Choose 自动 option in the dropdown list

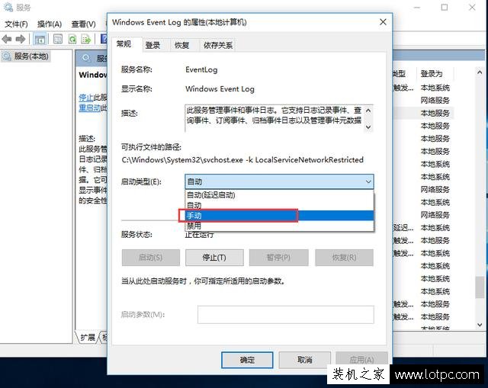click(x=279, y=205)
